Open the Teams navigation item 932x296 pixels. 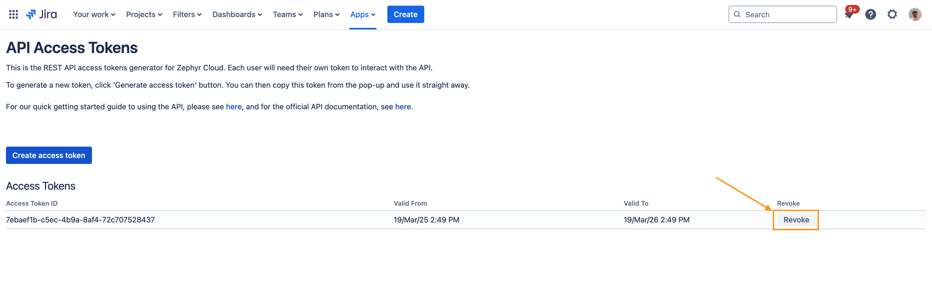[288, 14]
